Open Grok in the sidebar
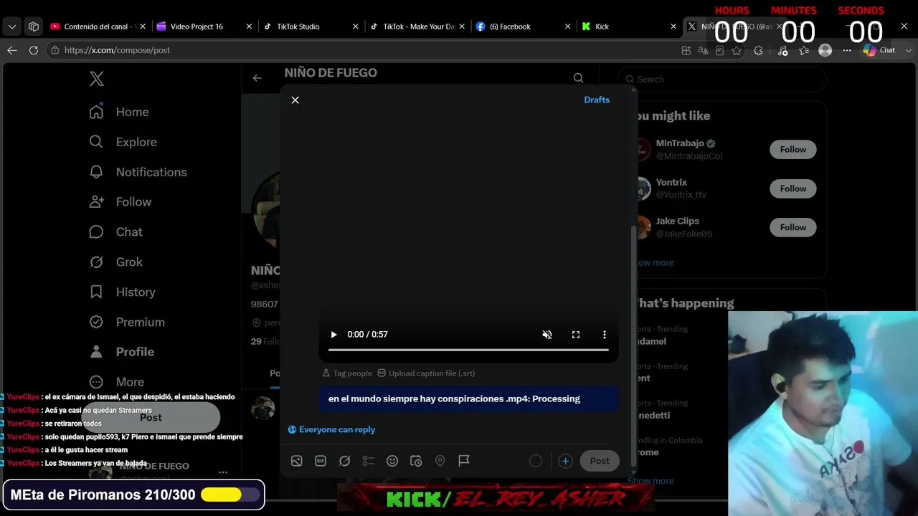The height and width of the screenshot is (516, 918). point(115,262)
